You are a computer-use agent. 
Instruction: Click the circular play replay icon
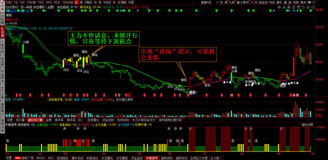[x=289, y=7]
